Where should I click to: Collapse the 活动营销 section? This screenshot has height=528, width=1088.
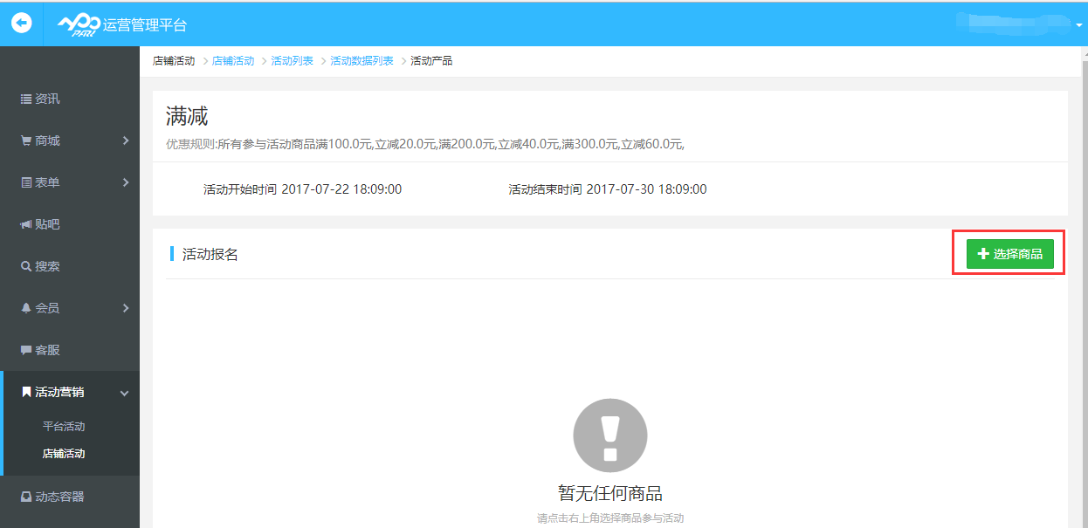tap(125, 391)
